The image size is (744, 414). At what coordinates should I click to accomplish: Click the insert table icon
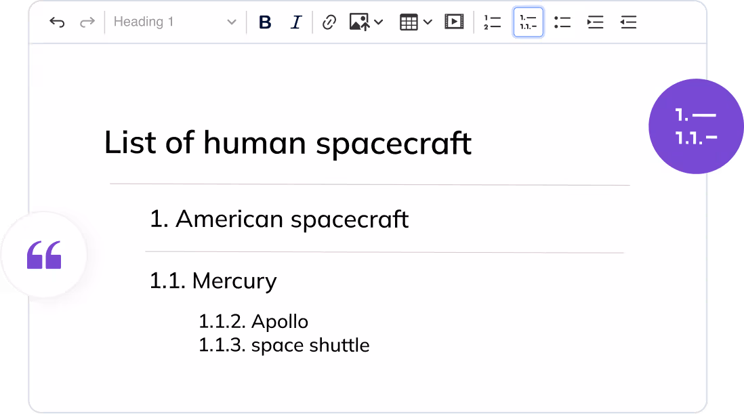(409, 22)
